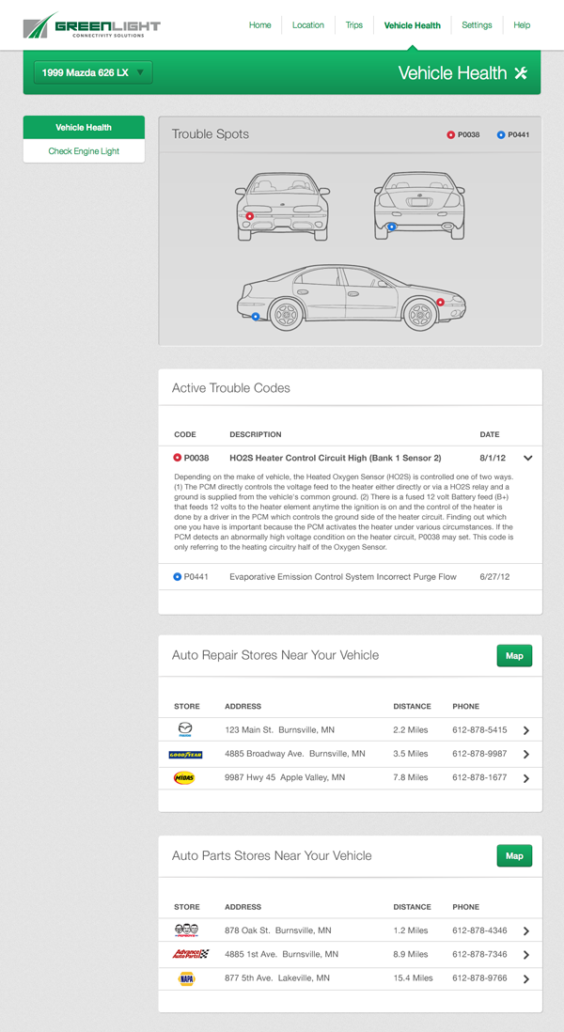Open the Location nav item
The height and width of the screenshot is (1032, 564).
click(x=308, y=25)
